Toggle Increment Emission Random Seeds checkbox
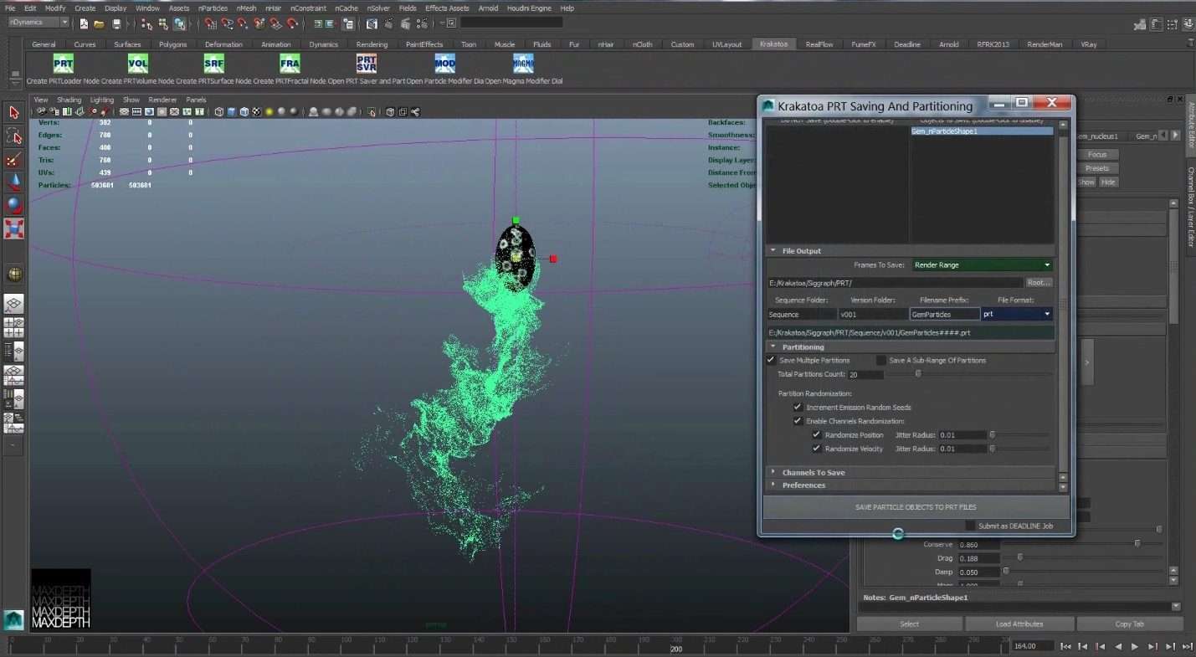Screen dimensions: 1196x657 click(798, 407)
